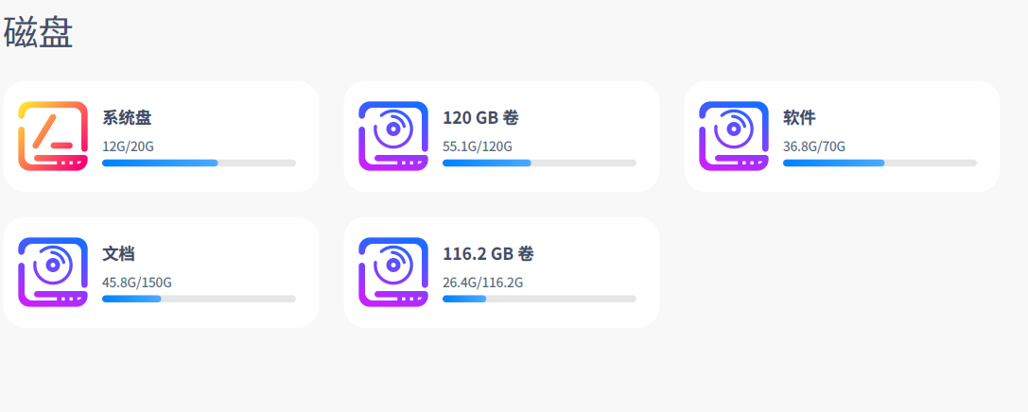
Task: Click the 系统盘 usage progress bar
Action: pyautogui.click(x=199, y=163)
